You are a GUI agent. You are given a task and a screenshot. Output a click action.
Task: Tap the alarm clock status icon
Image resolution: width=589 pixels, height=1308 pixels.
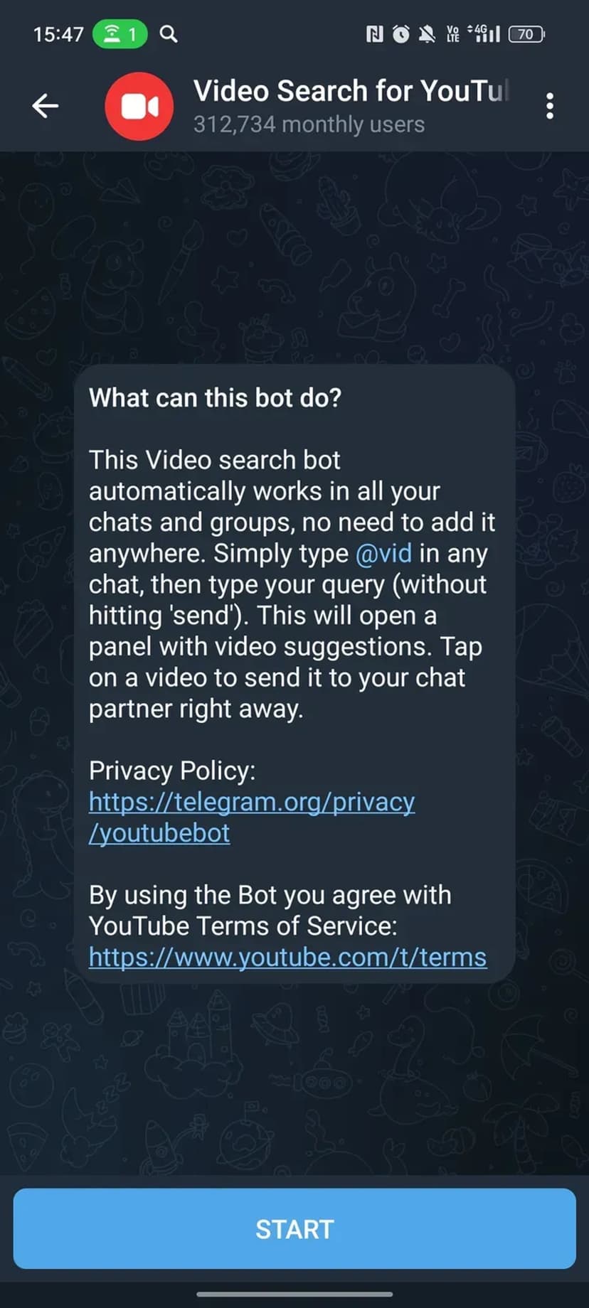(x=401, y=33)
